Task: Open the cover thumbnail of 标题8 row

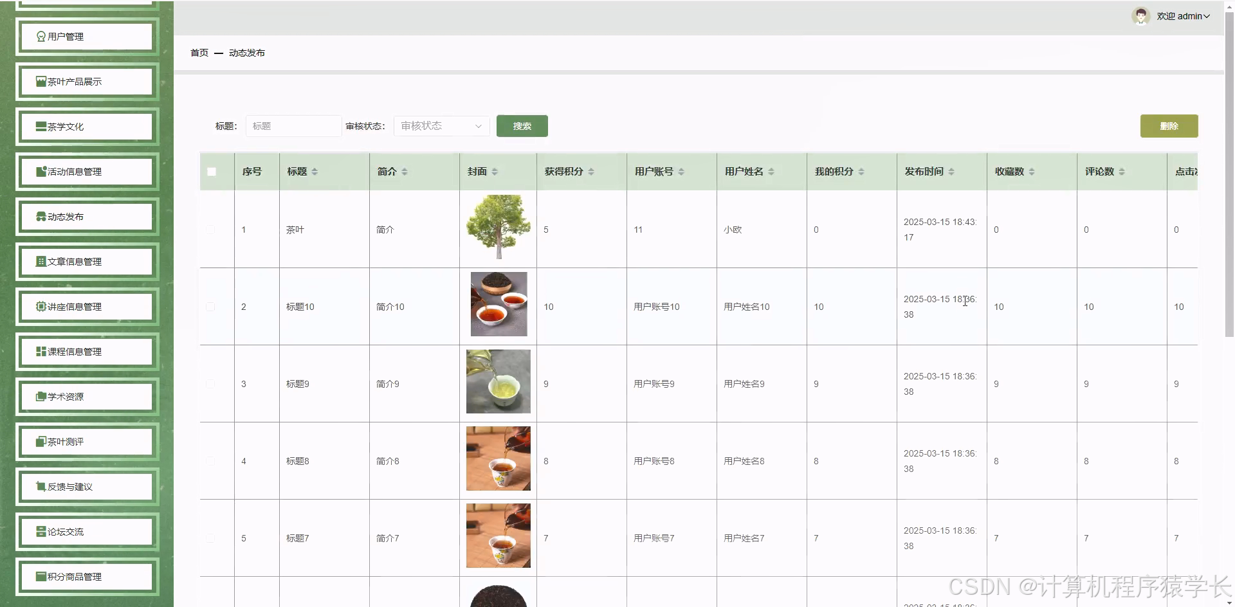Action: click(499, 458)
